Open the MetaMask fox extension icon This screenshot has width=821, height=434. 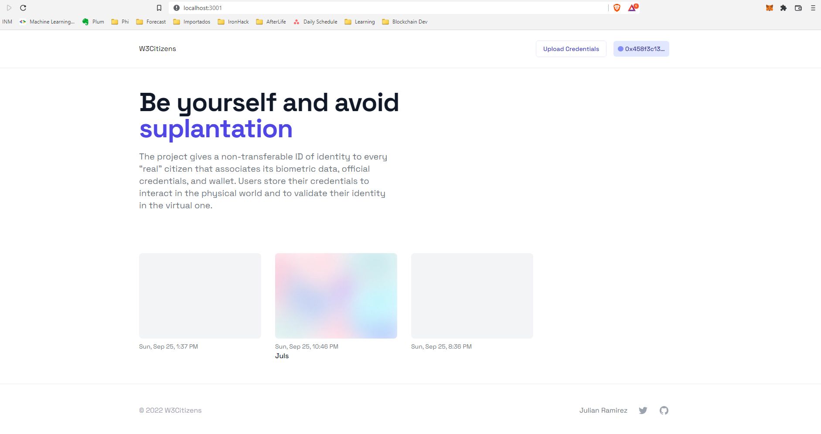click(x=770, y=8)
